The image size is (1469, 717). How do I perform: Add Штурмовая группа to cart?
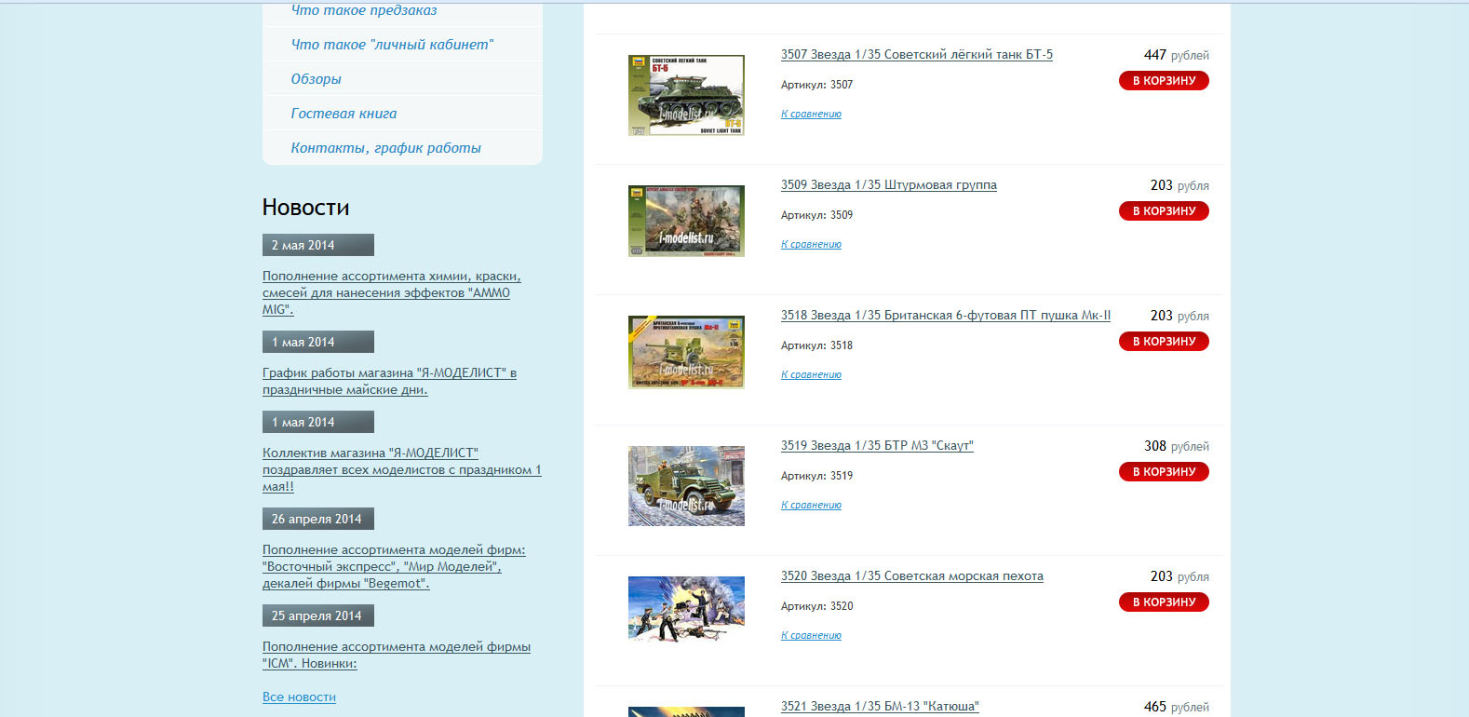tap(1164, 211)
